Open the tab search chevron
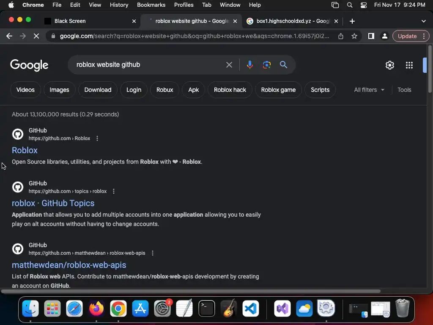The image size is (433, 325). [x=424, y=21]
